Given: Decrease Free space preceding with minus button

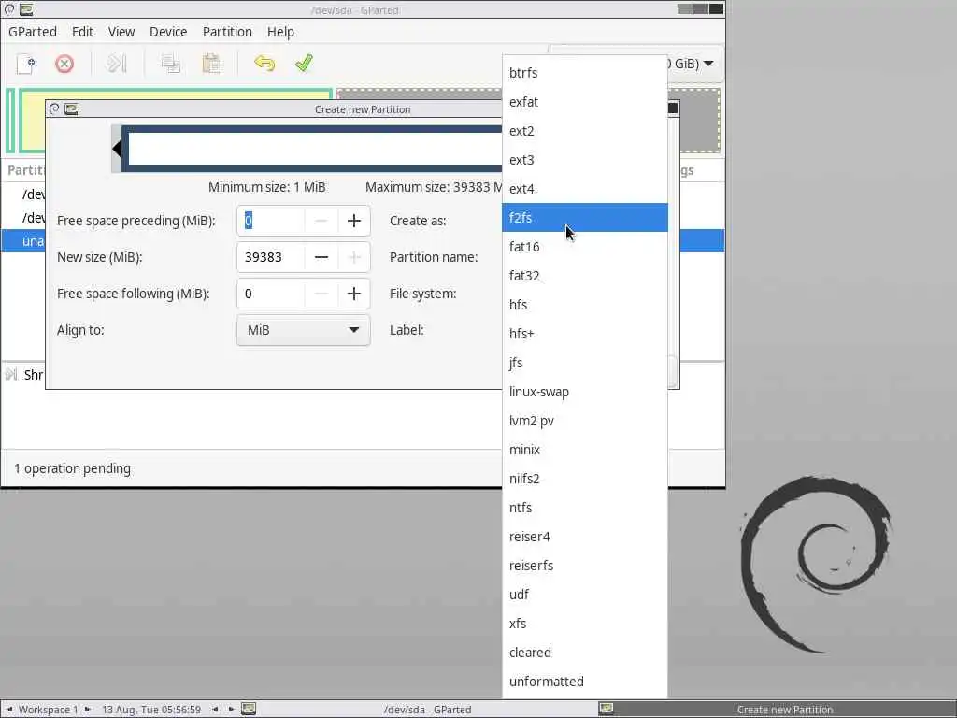Looking at the screenshot, I should point(321,221).
